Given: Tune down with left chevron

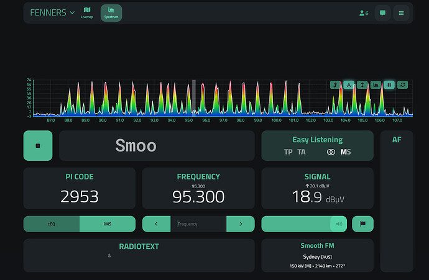Looking at the screenshot, I should [157, 224].
